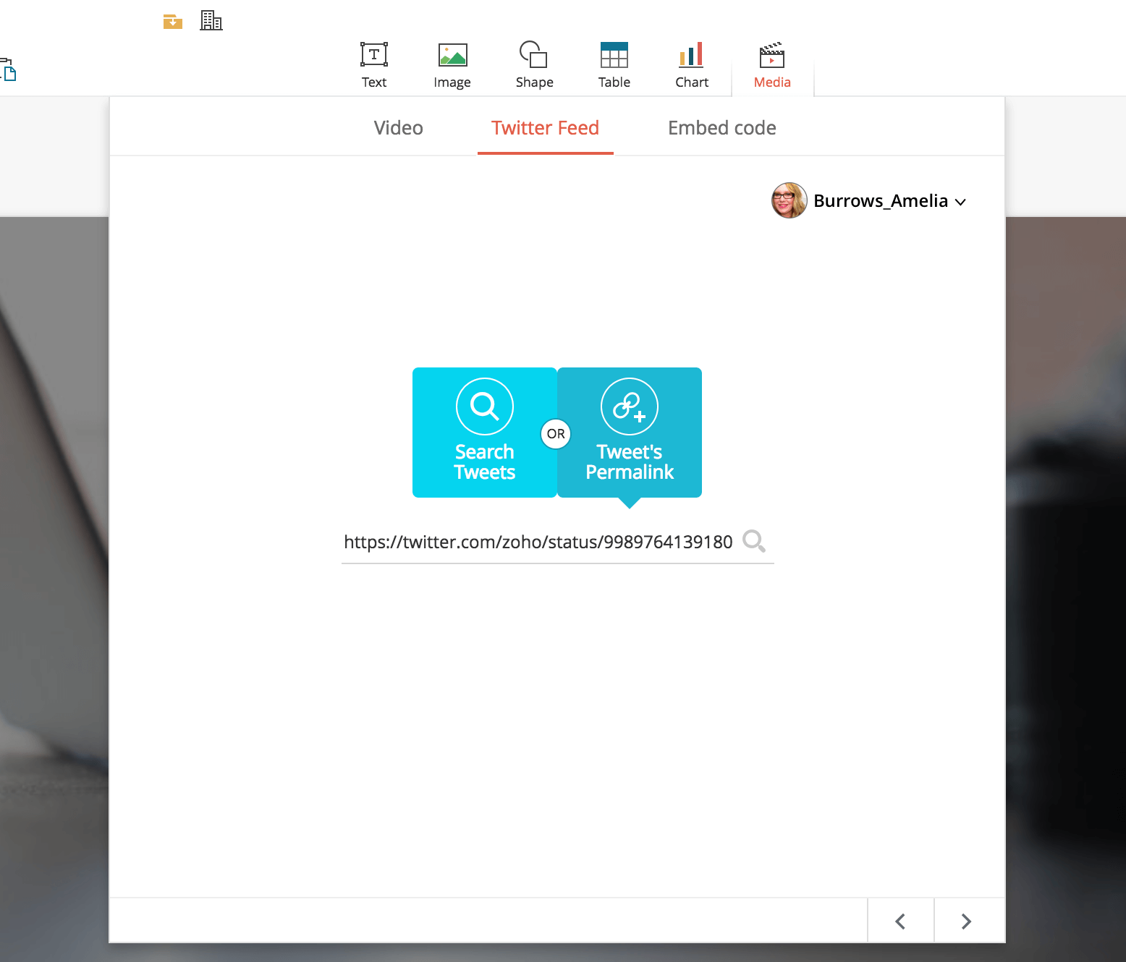Open the Chart insert tool

point(691,65)
